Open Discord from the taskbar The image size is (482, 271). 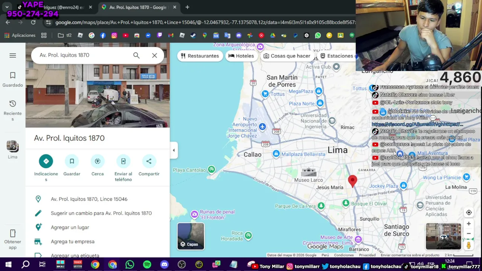[x=165, y=265]
